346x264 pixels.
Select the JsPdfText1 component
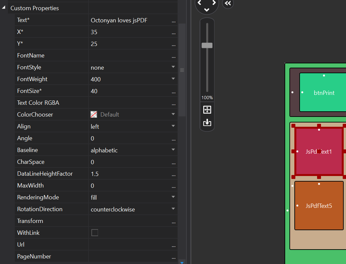coord(319,151)
